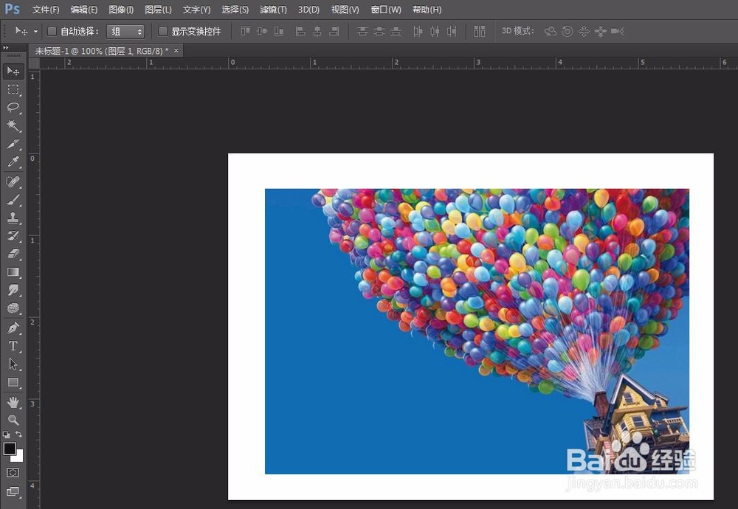738x509 pixels.
Task: Click the 3D roll mode icon
Action: point(568,32)
